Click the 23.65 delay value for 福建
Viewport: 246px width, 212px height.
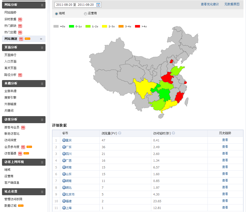(x=157, y=201)
